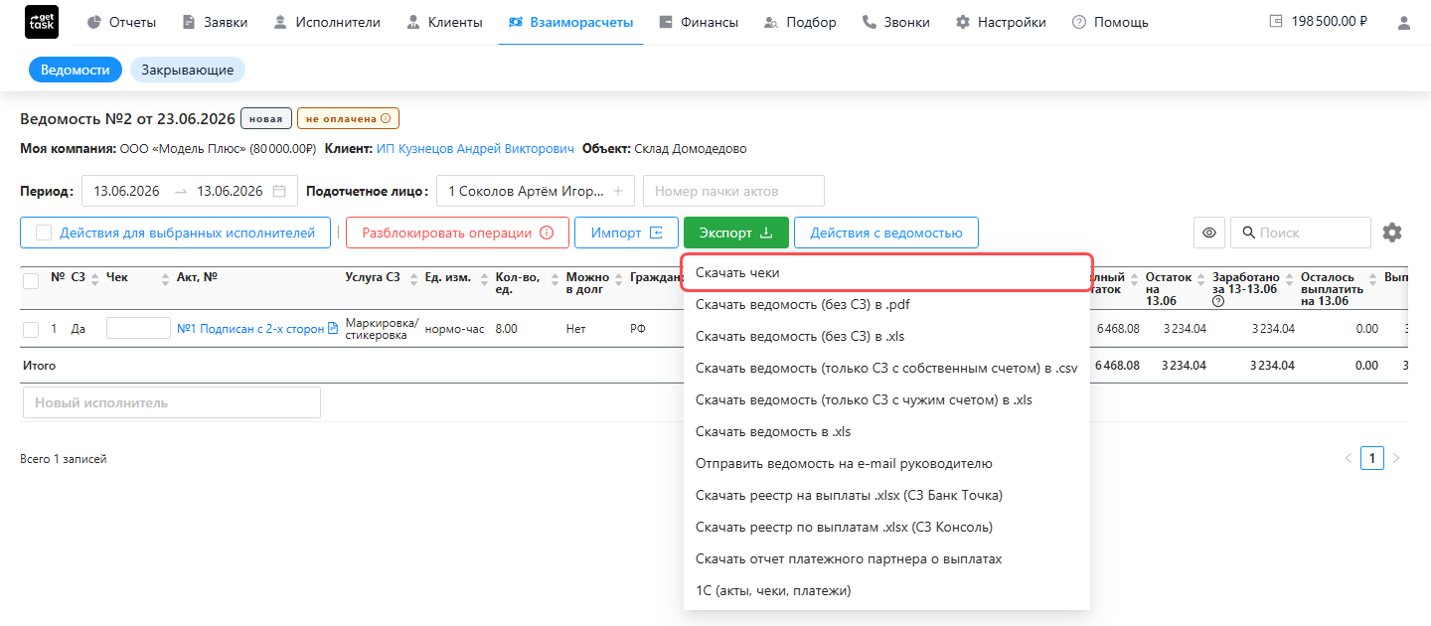
Task: Open Подбор navigation item
Action: [x=800, y=22]
